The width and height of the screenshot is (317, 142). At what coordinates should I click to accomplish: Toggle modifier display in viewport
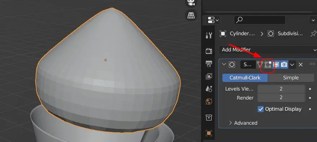[276, 65]
